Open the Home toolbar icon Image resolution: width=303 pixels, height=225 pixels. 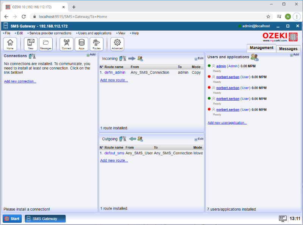[10, 44]
